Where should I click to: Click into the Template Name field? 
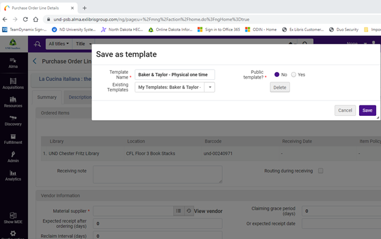(175, 74)
